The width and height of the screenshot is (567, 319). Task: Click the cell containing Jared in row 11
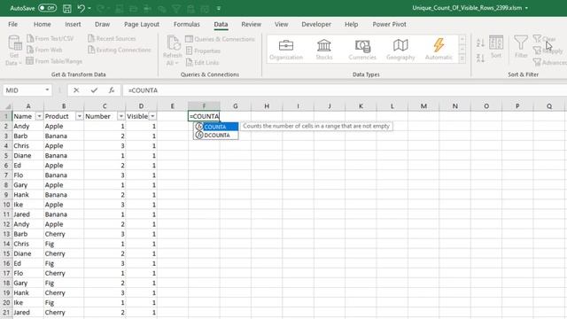[27, 214]
